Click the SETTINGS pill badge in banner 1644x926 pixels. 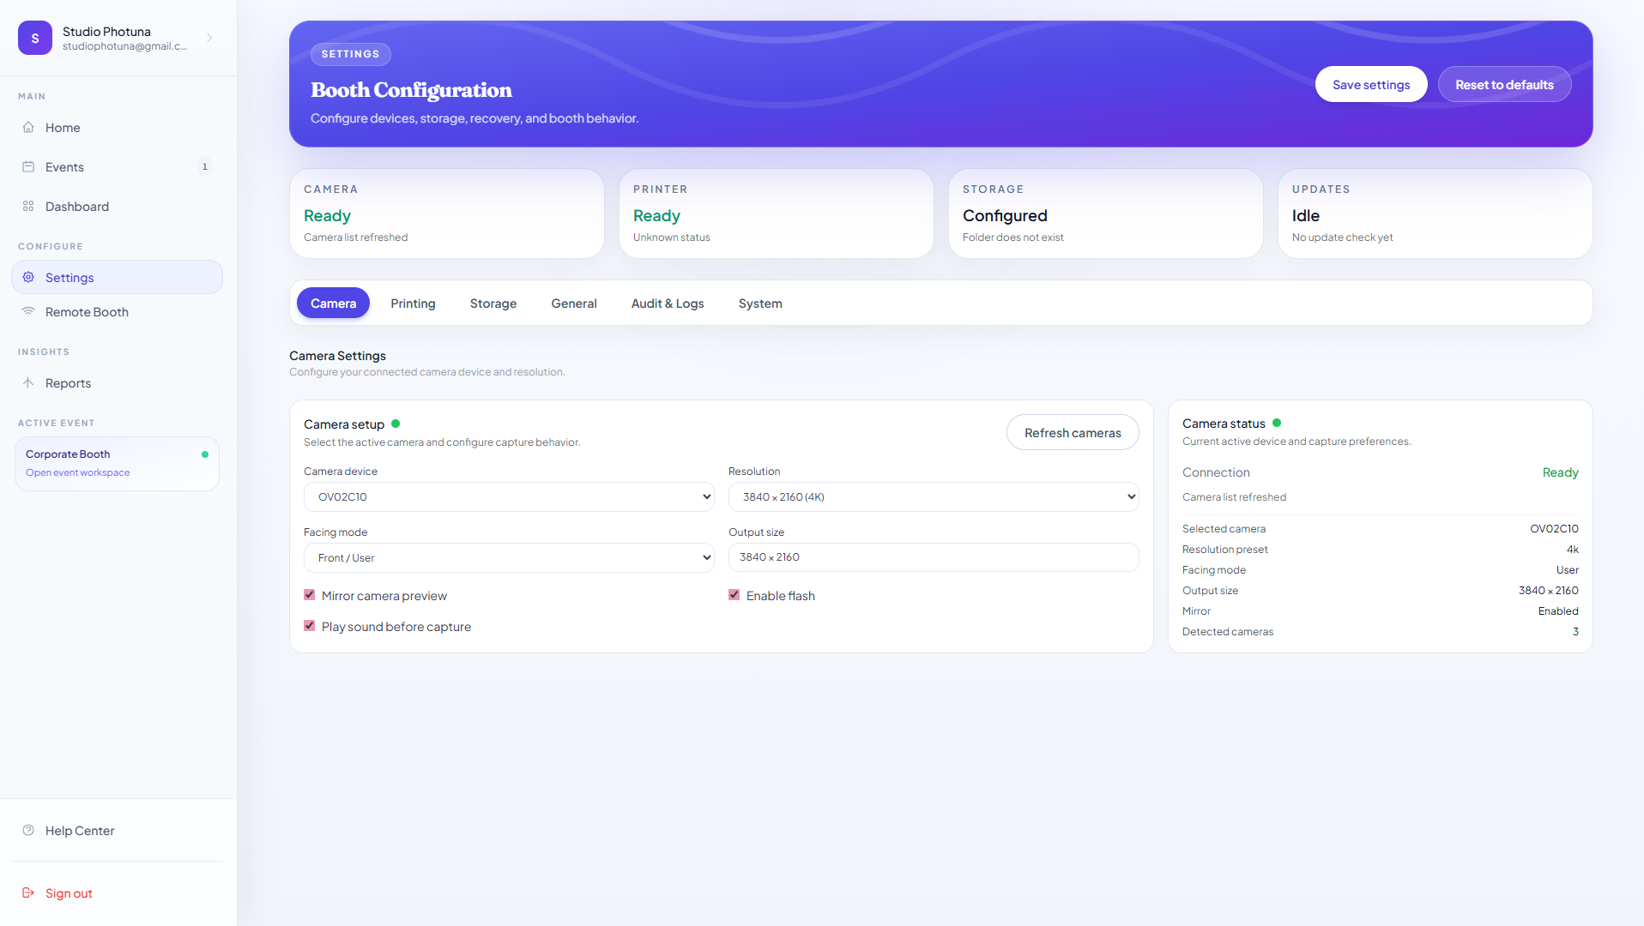coord(351,54)
